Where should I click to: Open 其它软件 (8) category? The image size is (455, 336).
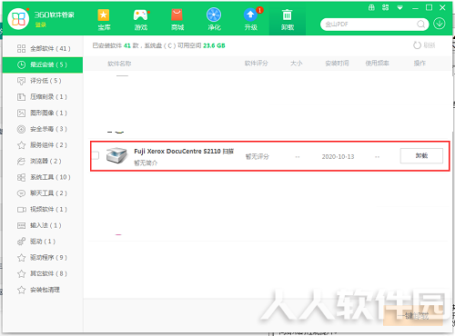pyautogui.click(x=43, y=273)
